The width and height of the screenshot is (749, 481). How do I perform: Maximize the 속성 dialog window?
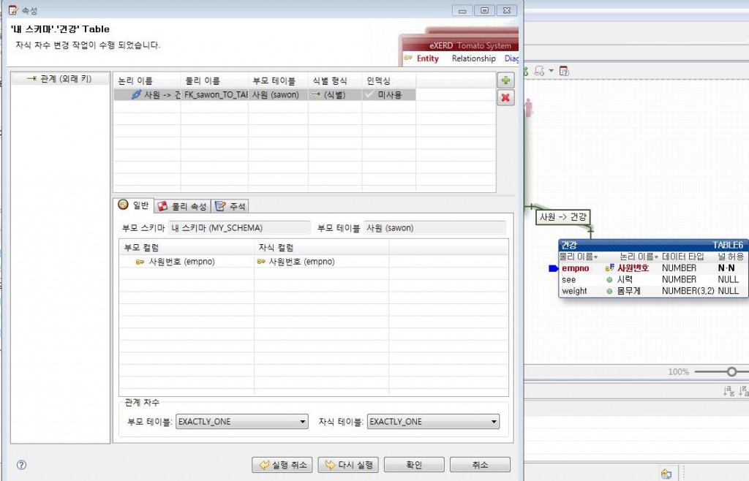[x=484, y=10]
